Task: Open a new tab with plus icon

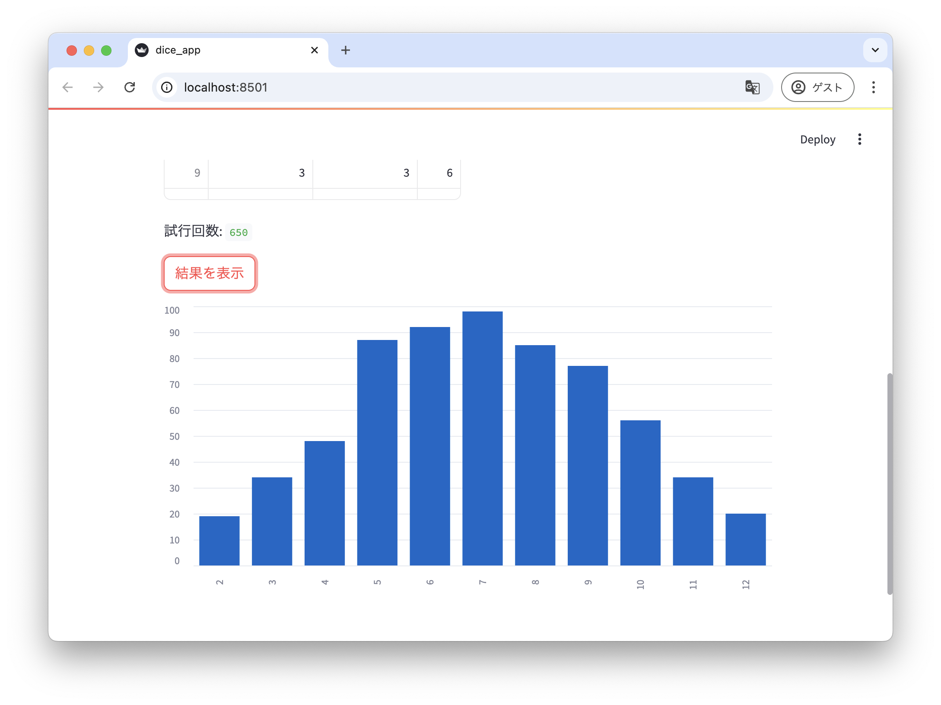Action: (x=345, y=50)
